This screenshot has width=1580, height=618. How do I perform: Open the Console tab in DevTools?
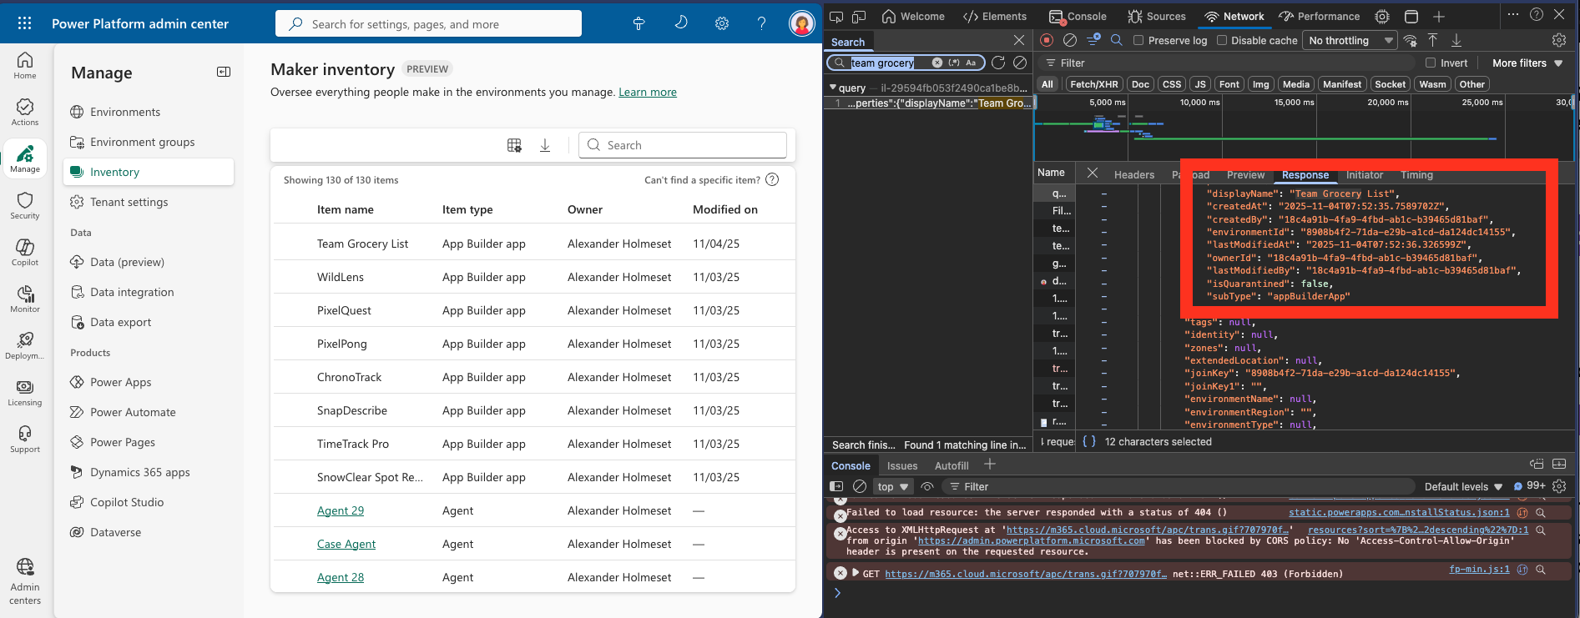point(1078,16)
